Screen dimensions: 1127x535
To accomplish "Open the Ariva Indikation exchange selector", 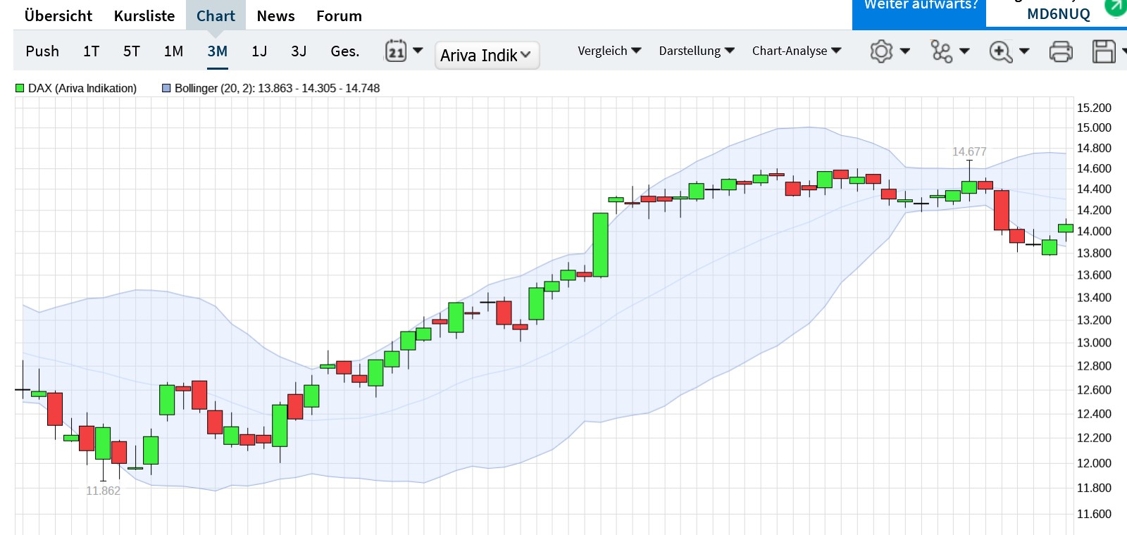I will tap(487, 55).
